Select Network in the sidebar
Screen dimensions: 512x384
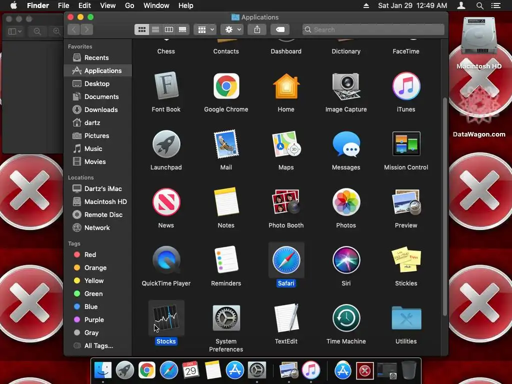click(98, 227)
